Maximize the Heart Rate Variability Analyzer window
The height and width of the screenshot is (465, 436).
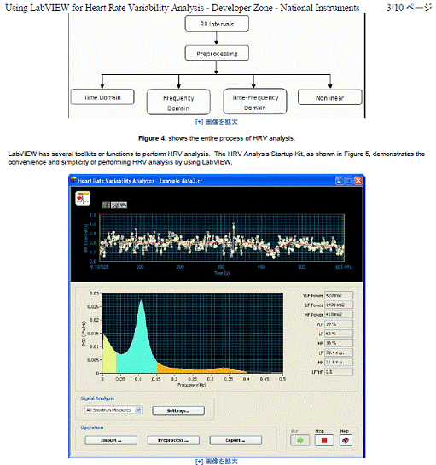tap(349, 181)
